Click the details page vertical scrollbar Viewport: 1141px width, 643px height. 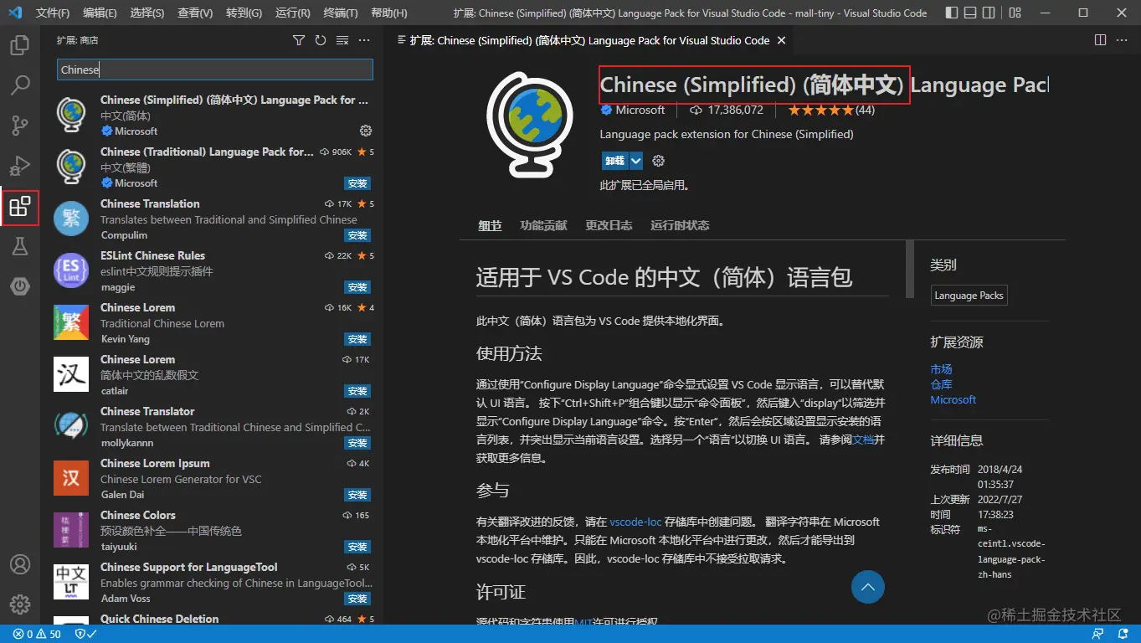pos(910,268)
